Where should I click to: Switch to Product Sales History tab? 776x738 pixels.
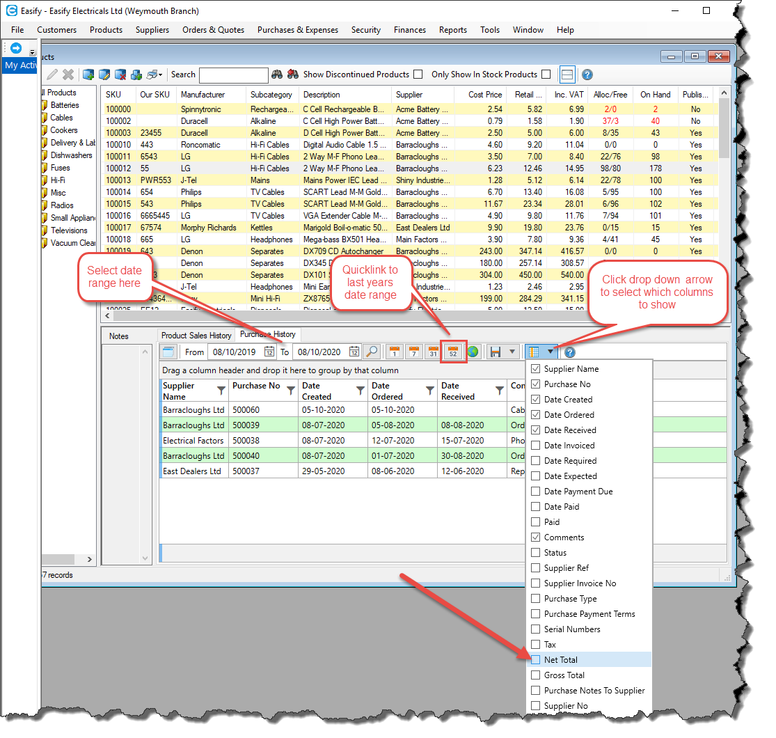tap(196, 336)
